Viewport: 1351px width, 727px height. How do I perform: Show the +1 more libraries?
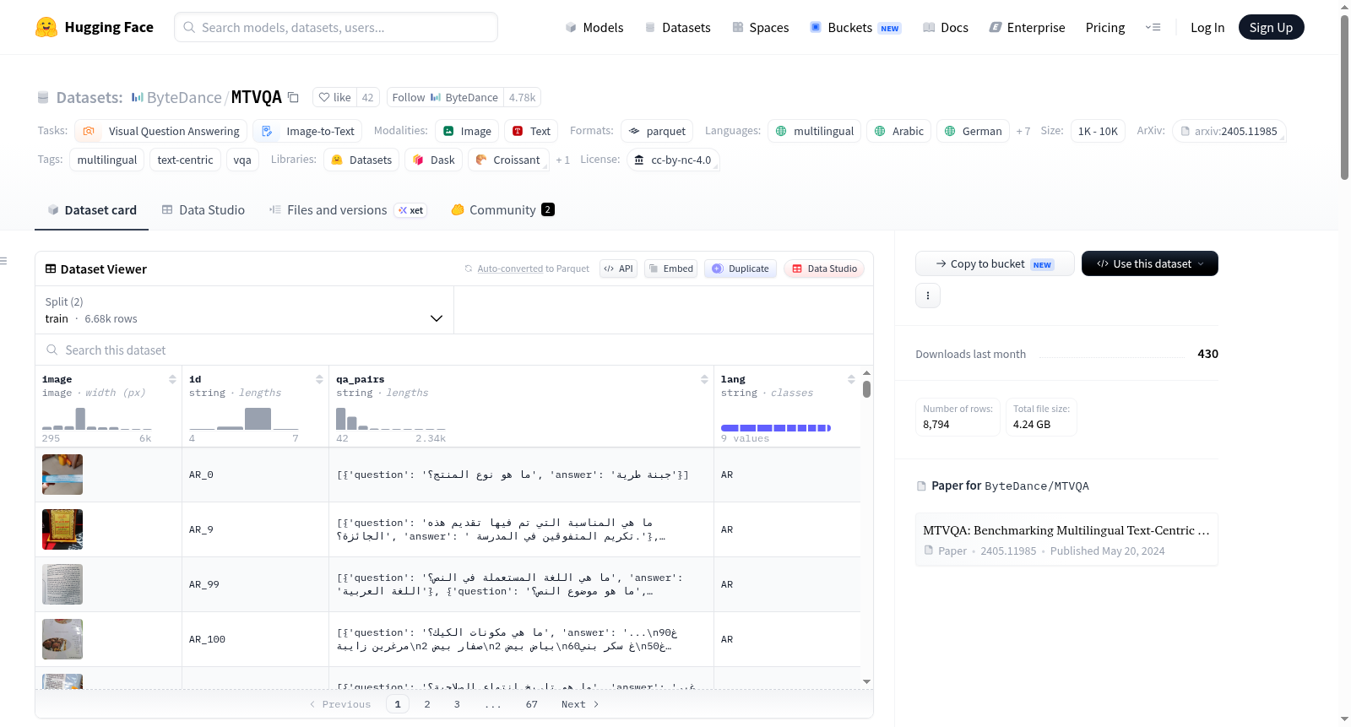[x=562, y=160]
